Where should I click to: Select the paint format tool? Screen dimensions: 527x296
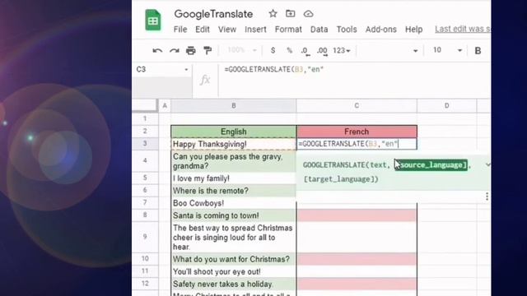tap(208, 51)
